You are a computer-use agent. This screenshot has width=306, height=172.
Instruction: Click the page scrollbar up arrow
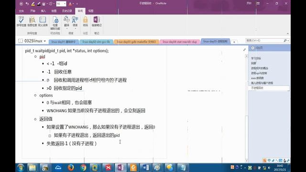[247, 56]
